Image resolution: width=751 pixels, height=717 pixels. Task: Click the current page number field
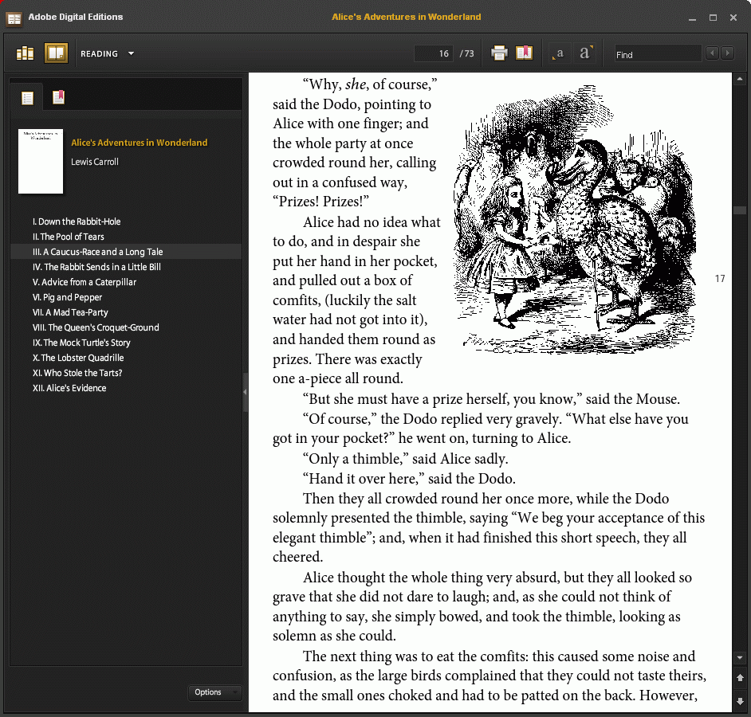(433, 53)
